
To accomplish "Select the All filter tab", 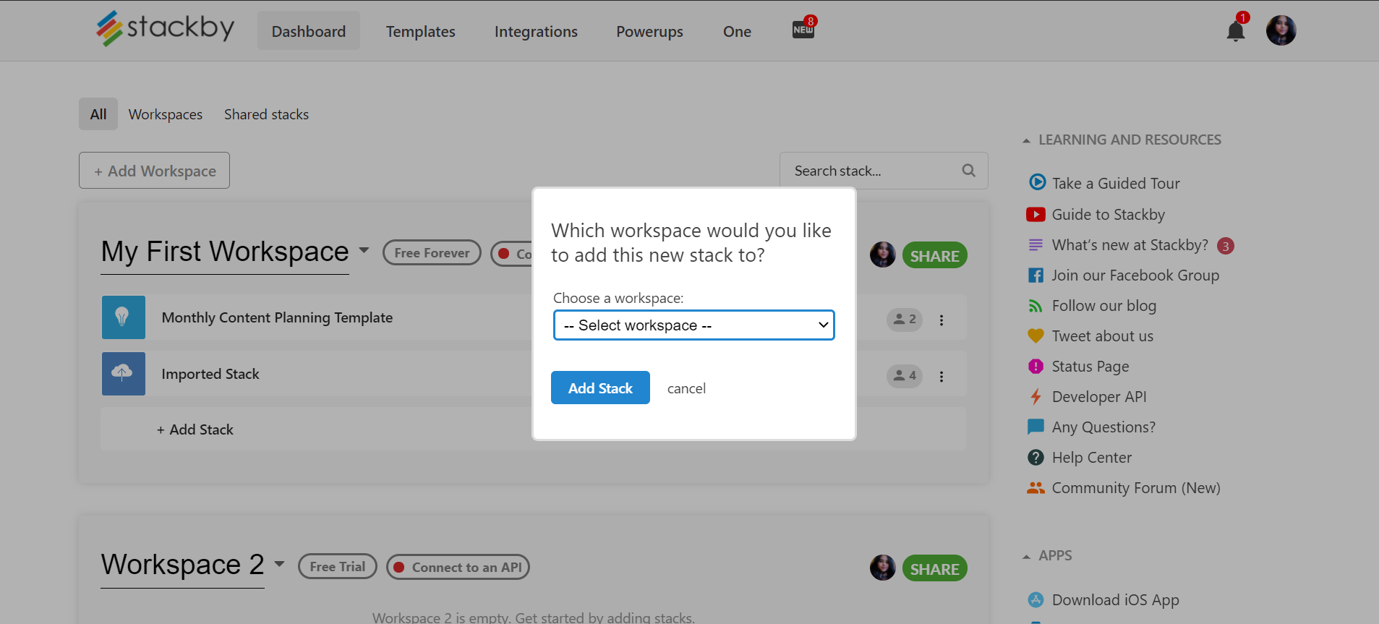I will click(x=98, y=114).
